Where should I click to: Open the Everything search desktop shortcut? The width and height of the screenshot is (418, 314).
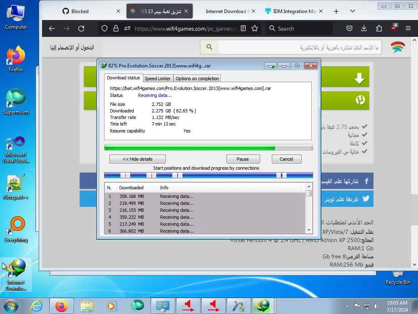pyautogui.click(x=16, y=230)
